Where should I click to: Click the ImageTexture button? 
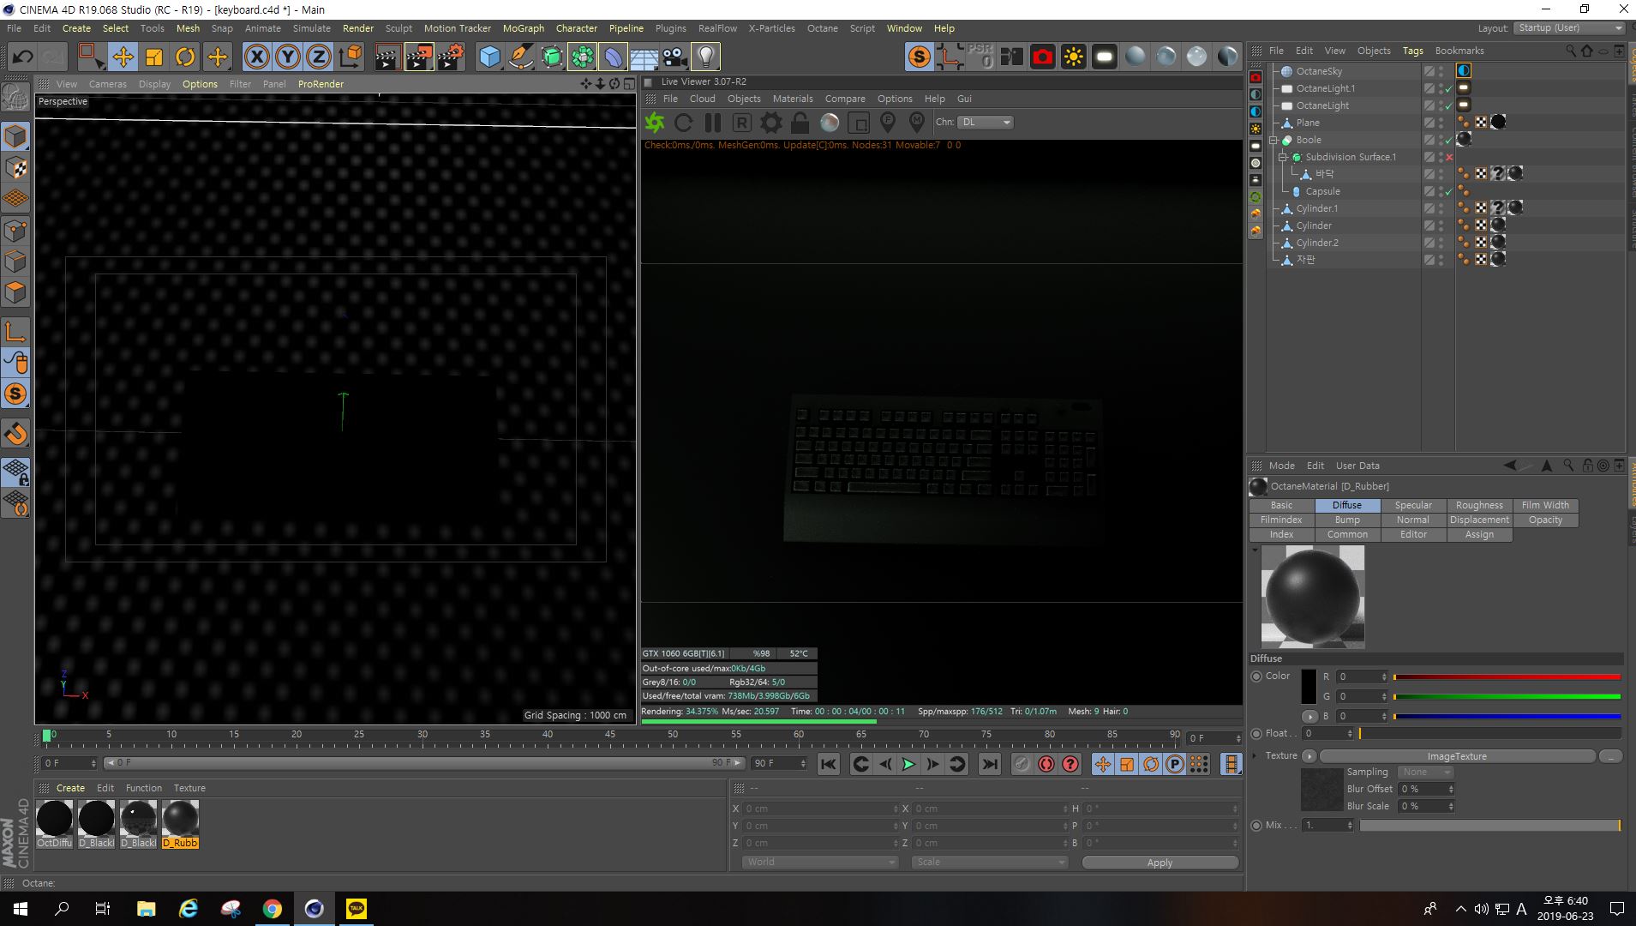tap(1457, 756)
